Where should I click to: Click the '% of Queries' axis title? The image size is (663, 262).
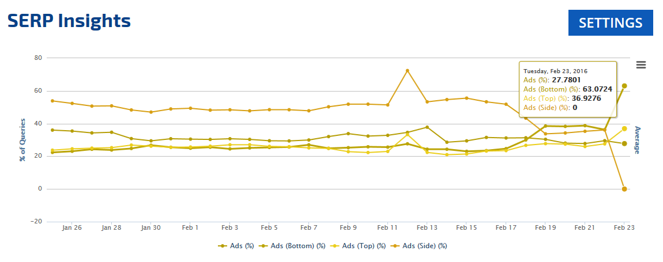(x=22, y=139)
